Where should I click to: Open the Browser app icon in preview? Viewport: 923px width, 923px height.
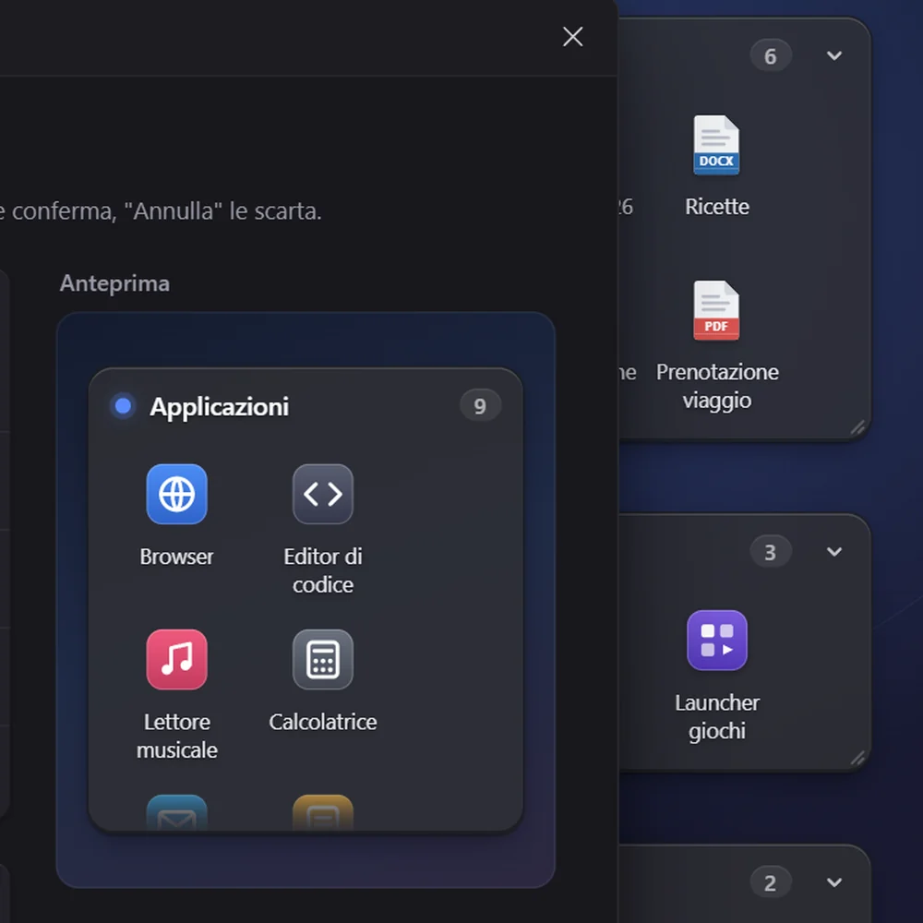click(x=176, y=494)
